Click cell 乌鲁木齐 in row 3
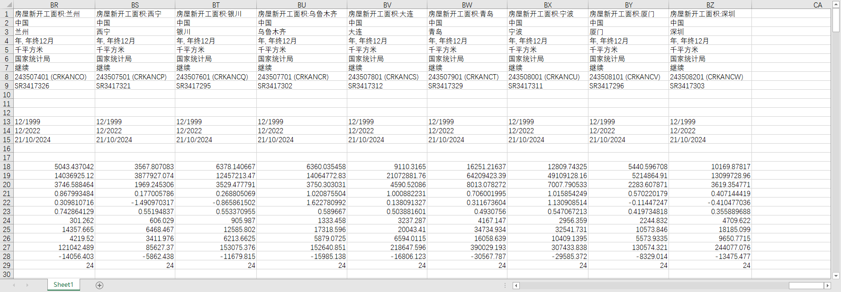841x292 pixels. click(302, 32)
